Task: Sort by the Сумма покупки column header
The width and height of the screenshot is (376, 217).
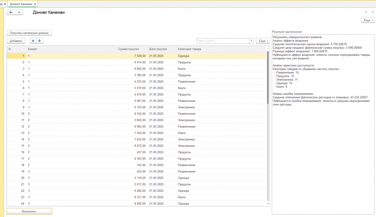Action: pos(132,49)
